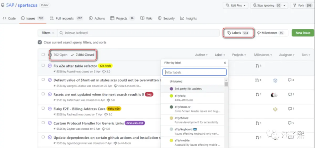Viewport: 315px width, 148px height.
Task: Open the Edit Pins dropdown
Action: coord(235,6)
